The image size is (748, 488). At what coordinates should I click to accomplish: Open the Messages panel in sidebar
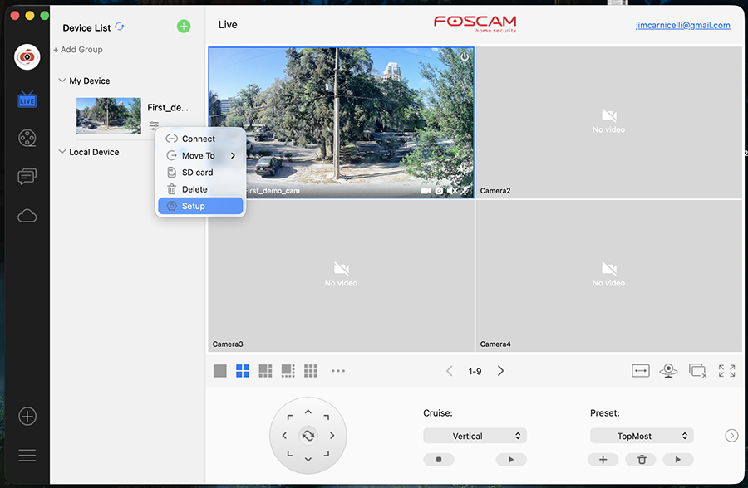coord(27,177)
